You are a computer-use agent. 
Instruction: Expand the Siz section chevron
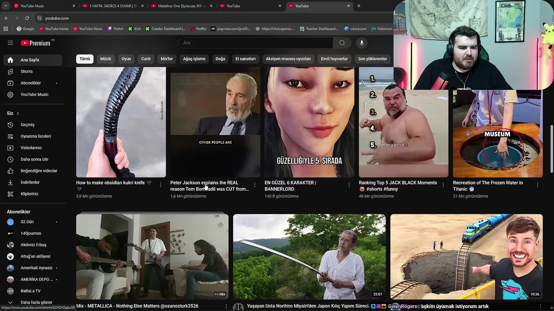pyautogui.click(x=18, y=114)
